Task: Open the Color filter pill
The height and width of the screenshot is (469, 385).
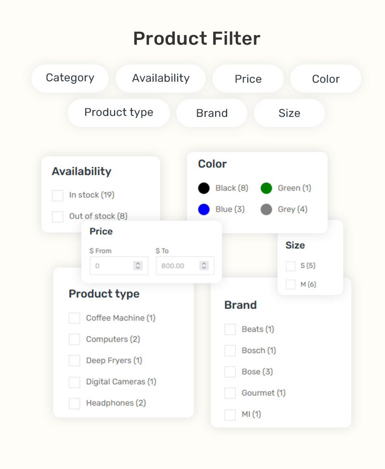Action: coord(326,79)
